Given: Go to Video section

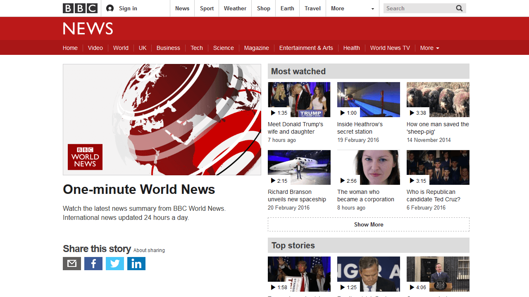Looking at the screenshot, I should tap(95, 48).
